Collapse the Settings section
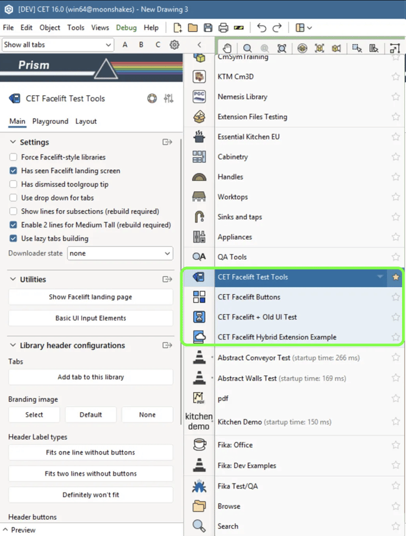 coord(13,142)
